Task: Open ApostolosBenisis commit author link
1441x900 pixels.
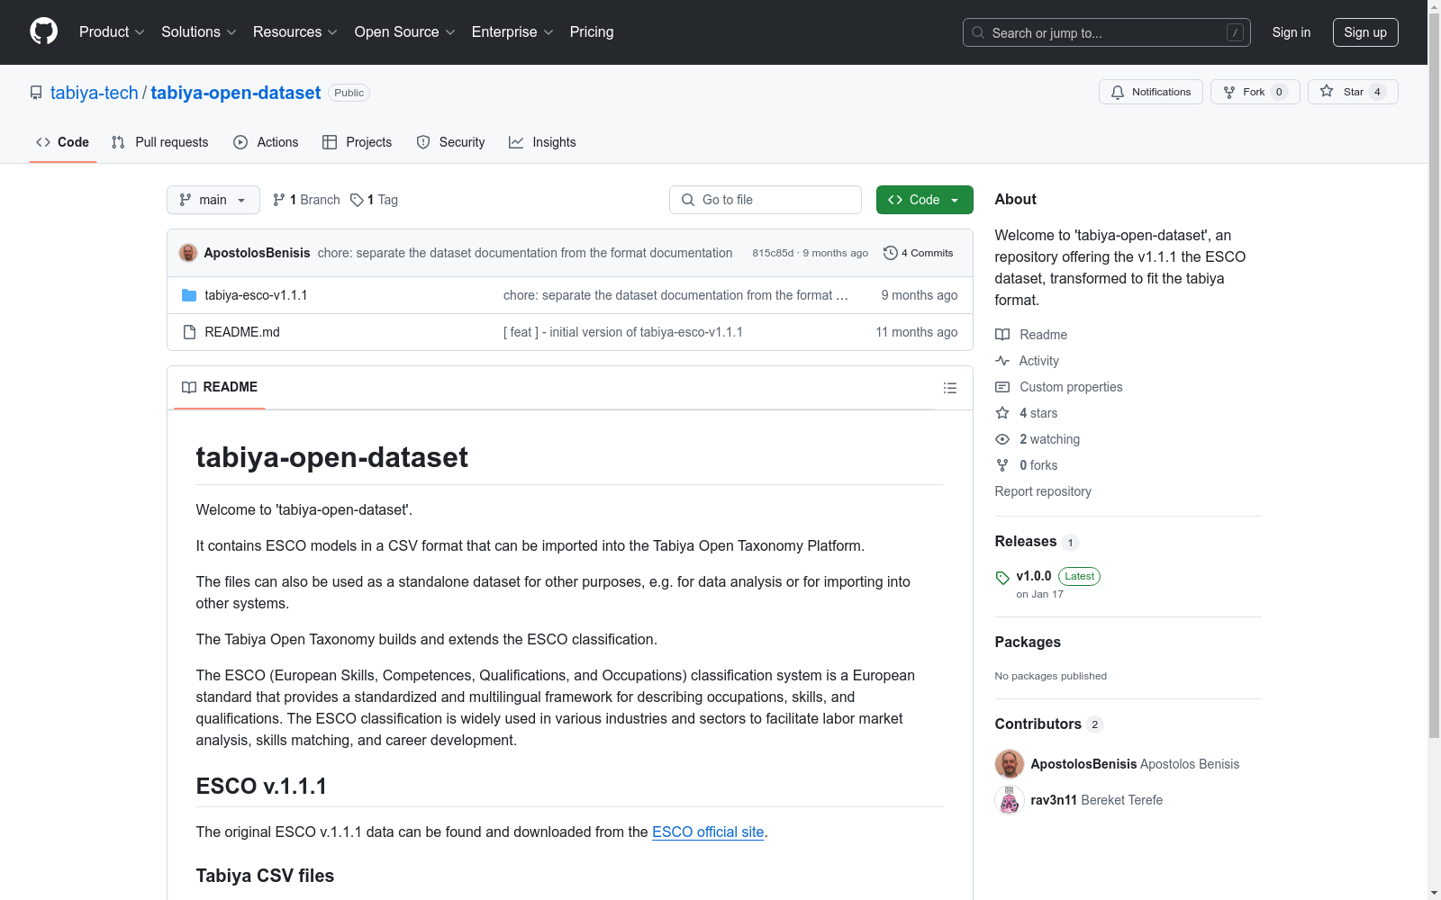Action: click(x=257, y=253)
